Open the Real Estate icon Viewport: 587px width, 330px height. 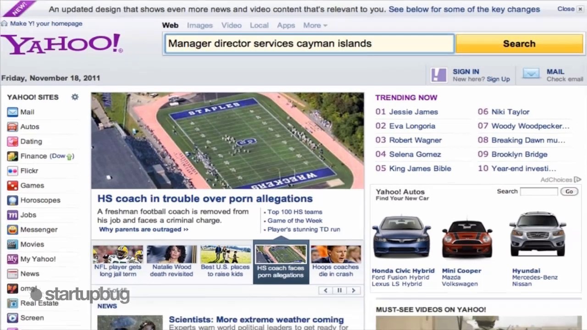(x=12, y=303)
